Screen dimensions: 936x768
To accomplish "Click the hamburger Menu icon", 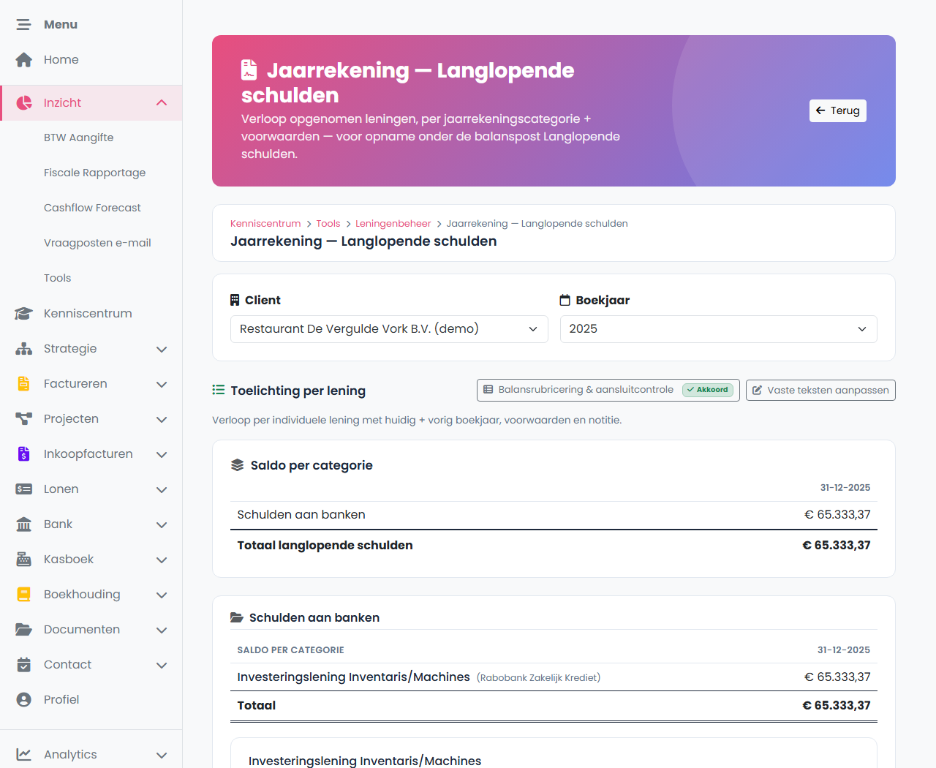I will click(24, 25).
